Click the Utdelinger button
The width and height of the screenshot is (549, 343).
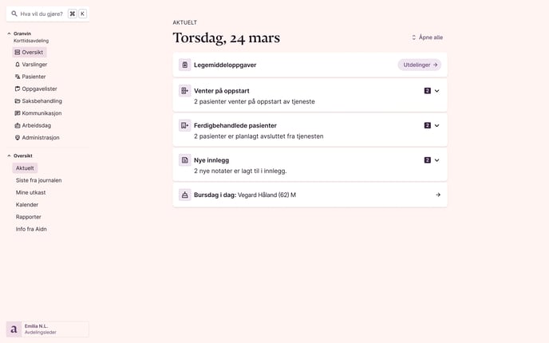420,65
